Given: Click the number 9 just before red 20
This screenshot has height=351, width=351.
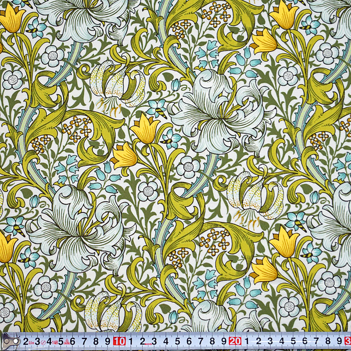Looking at the screenshot, I should pos(224,341).
